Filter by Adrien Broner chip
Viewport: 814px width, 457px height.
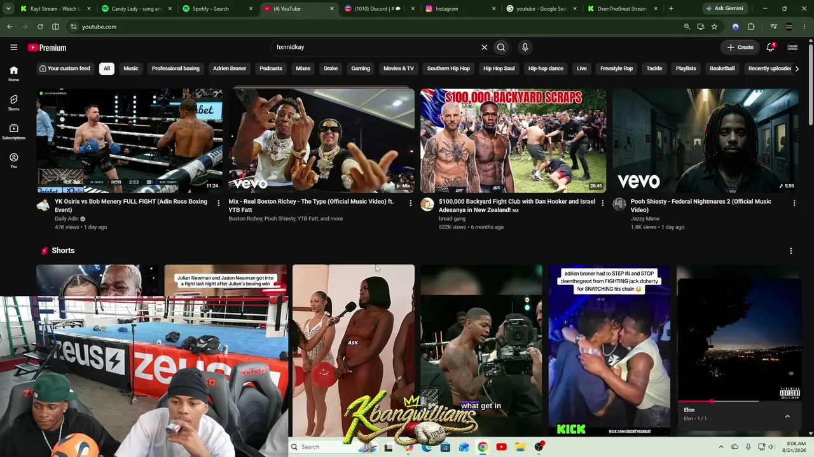[x=230, y=69]
